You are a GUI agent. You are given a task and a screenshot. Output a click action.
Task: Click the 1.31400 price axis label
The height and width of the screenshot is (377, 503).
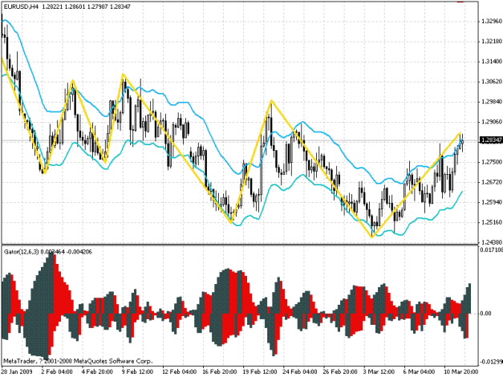point(492,61)
